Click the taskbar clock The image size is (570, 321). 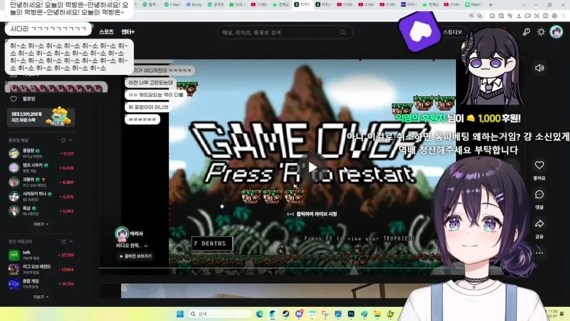point(552,314)
